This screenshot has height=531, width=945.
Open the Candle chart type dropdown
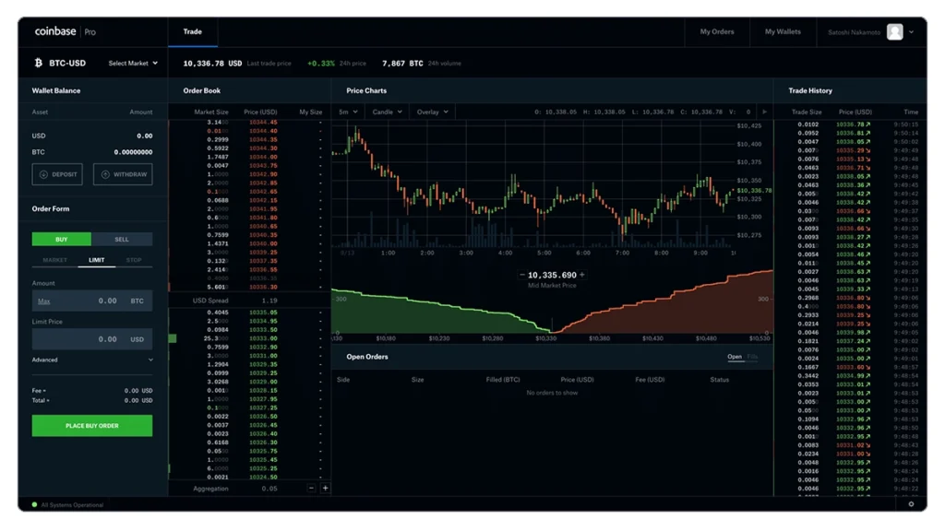point(387,112)
